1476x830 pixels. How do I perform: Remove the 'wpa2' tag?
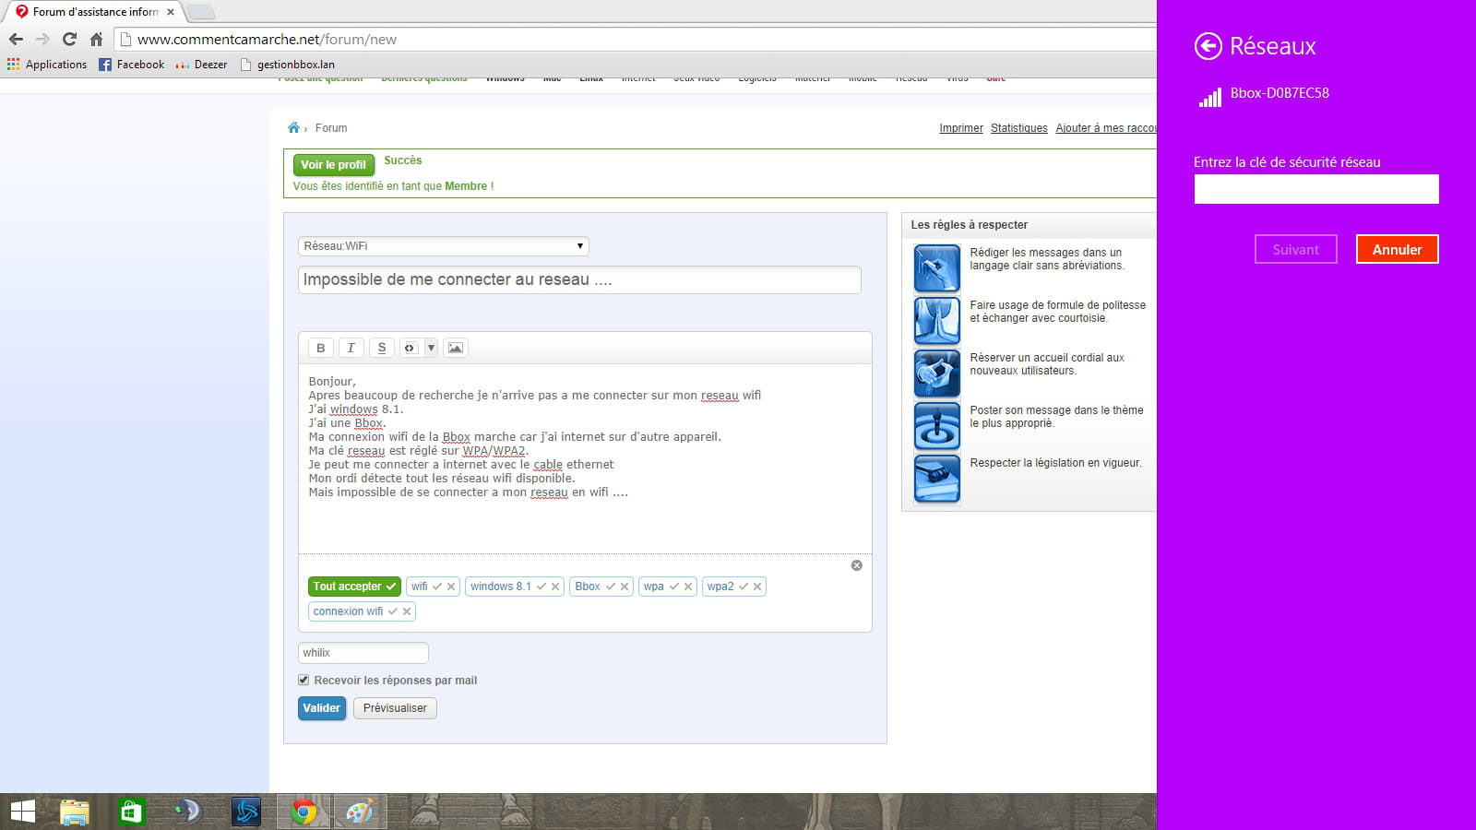click(x=757, y=587)
